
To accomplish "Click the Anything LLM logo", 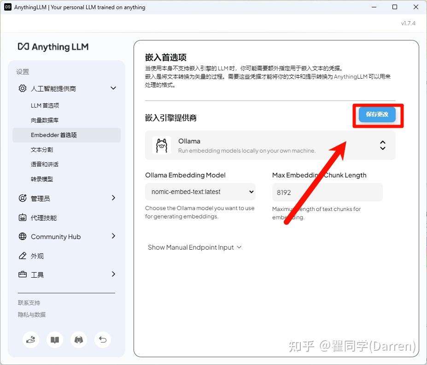I will (53, 46).
